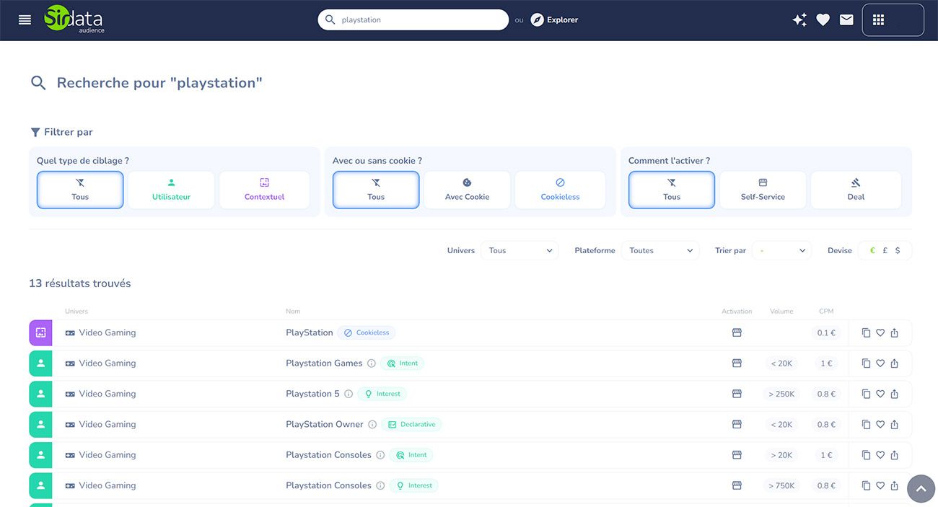Copy the PlayStation Cookieless segment
This screenshot has width=938, height=507.
coord(867,333)
